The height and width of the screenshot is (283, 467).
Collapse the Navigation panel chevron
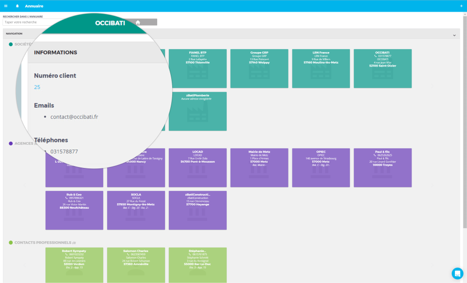(454, 35)
